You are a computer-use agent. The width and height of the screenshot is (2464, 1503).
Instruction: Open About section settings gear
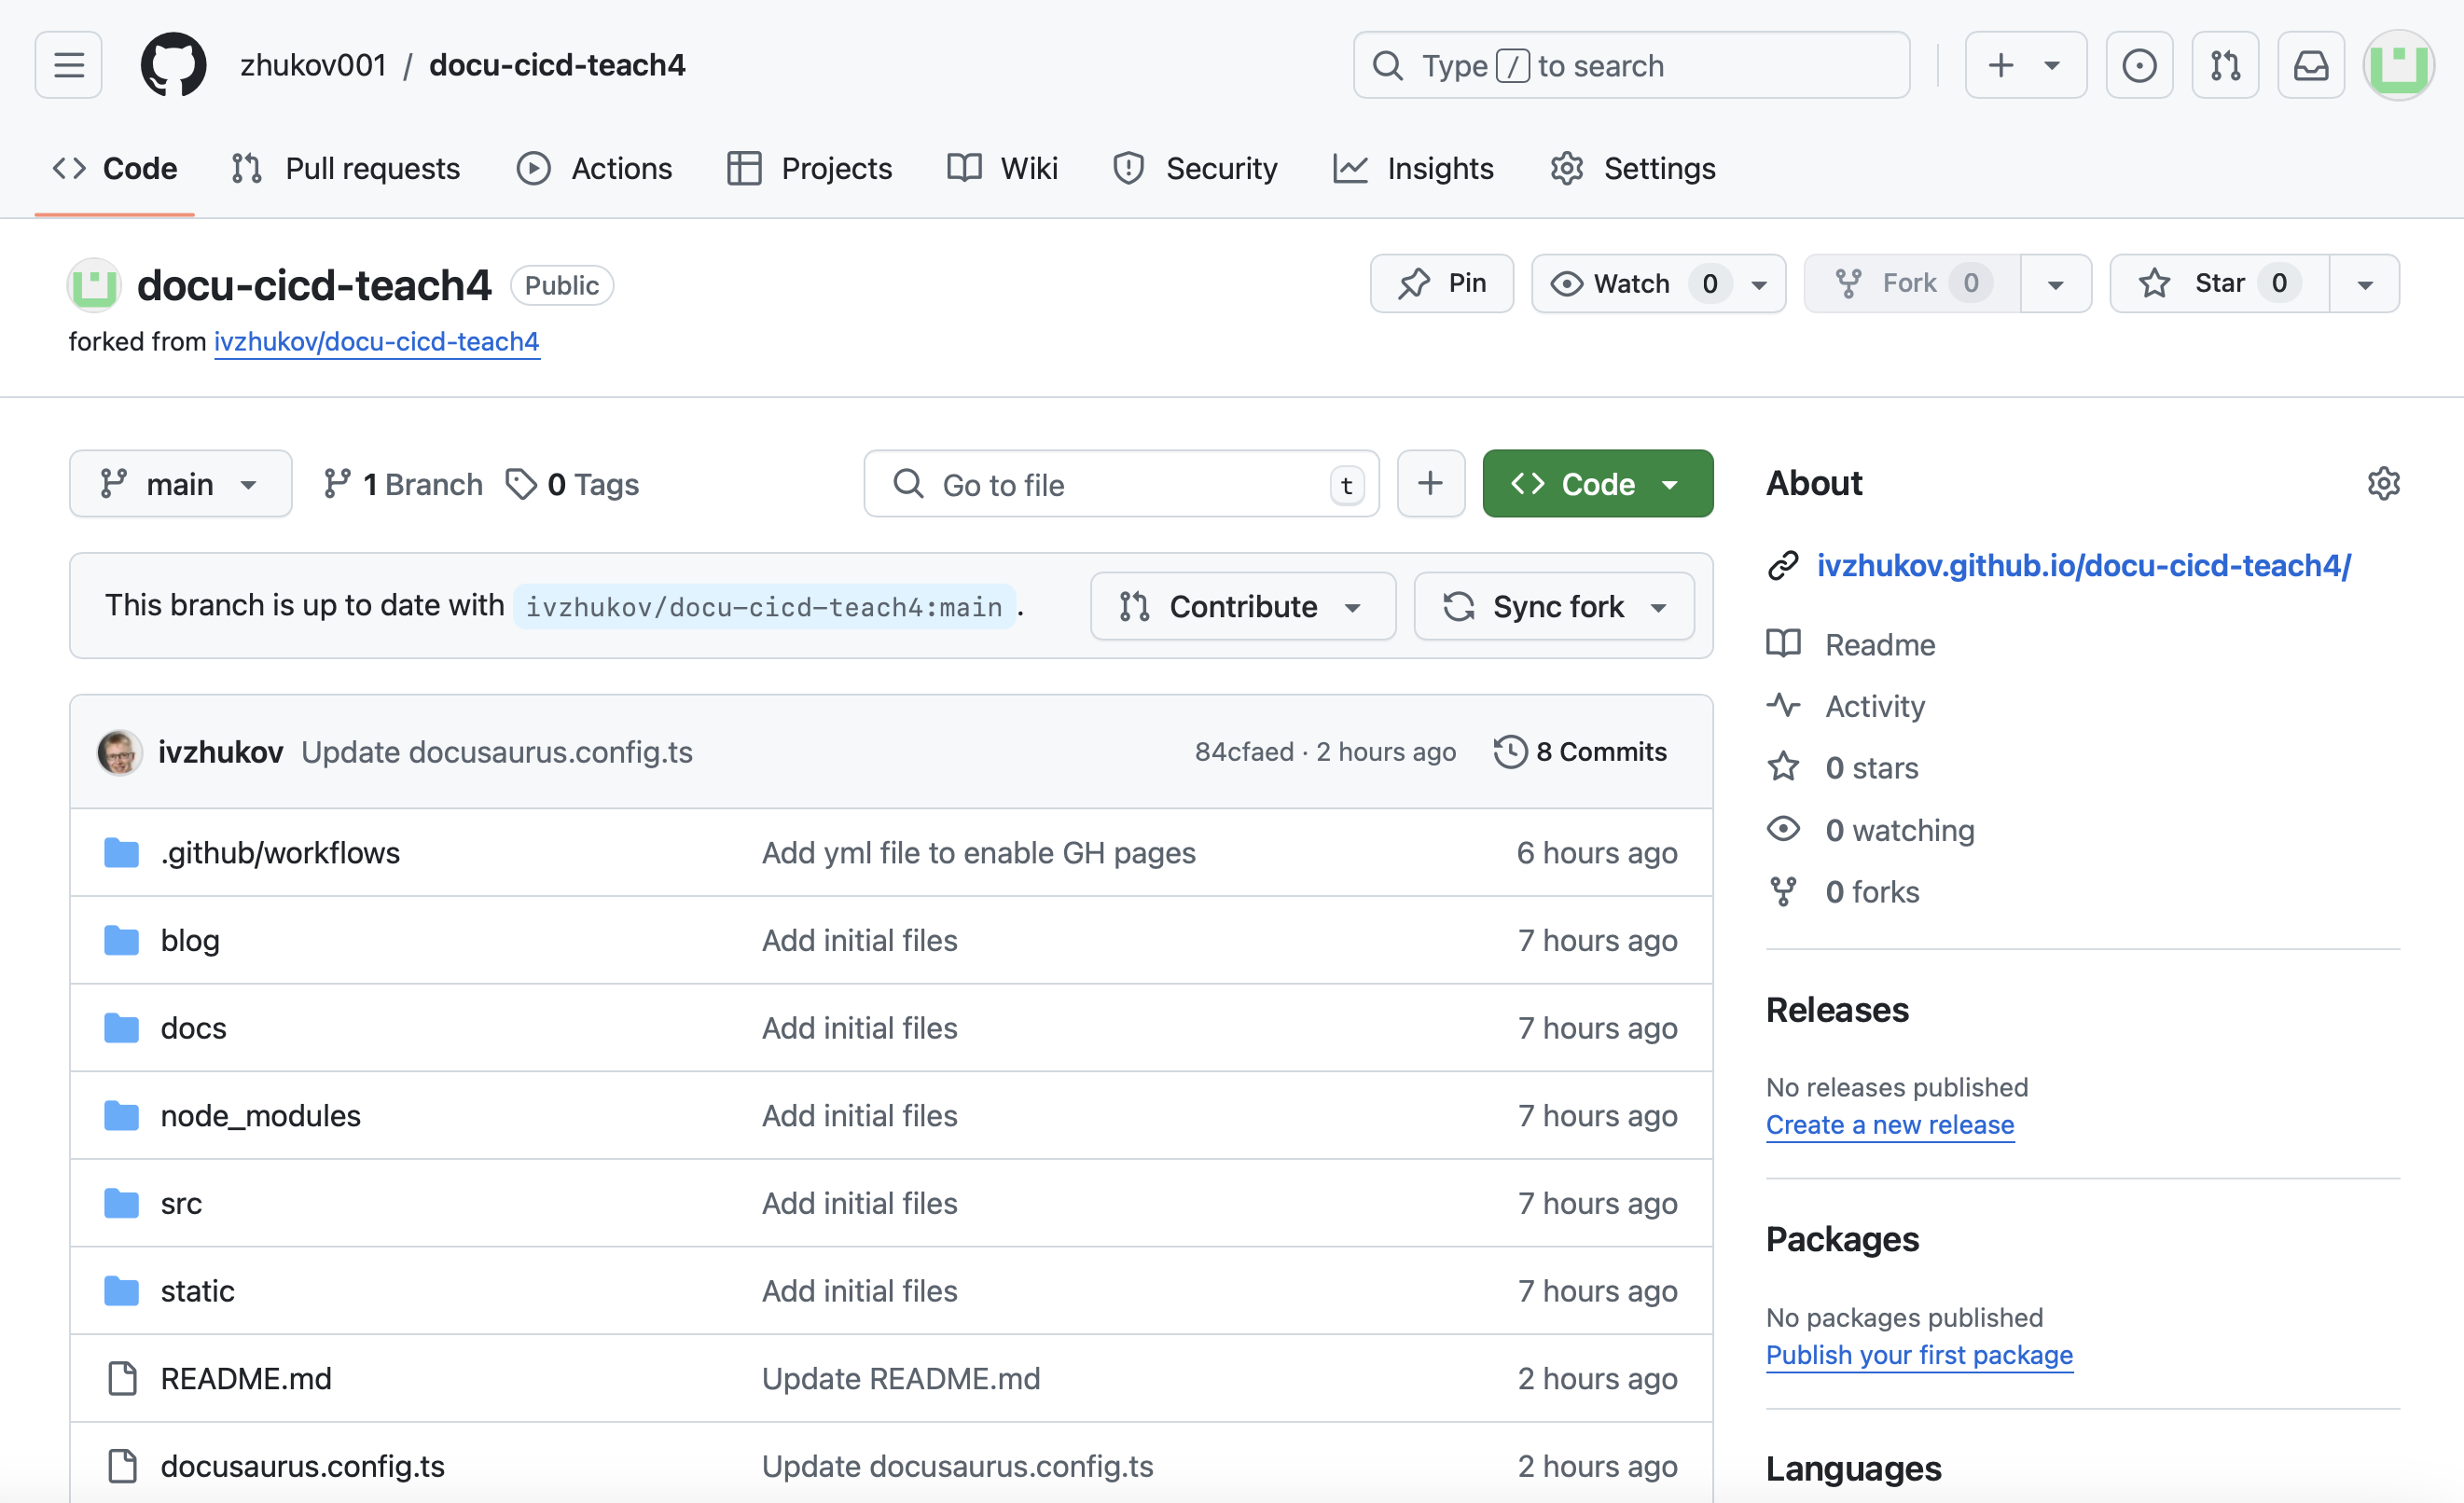point(2383,484)
